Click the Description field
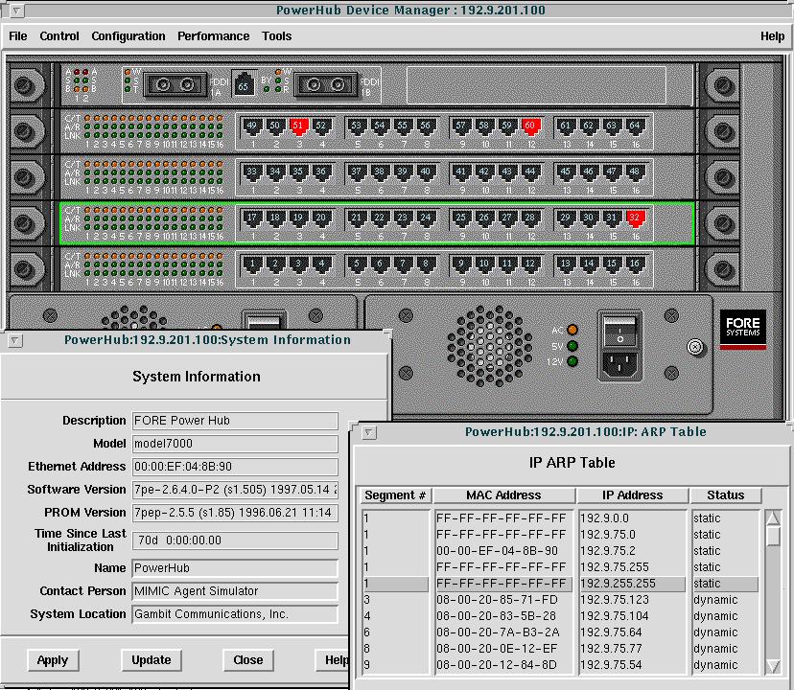This screenshot has height=690, width=794. pyautogui.click(x=235, y=421)
